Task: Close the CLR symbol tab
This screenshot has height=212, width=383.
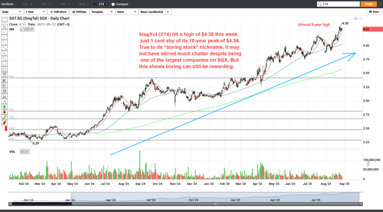Action: click(x=31, y=4)
